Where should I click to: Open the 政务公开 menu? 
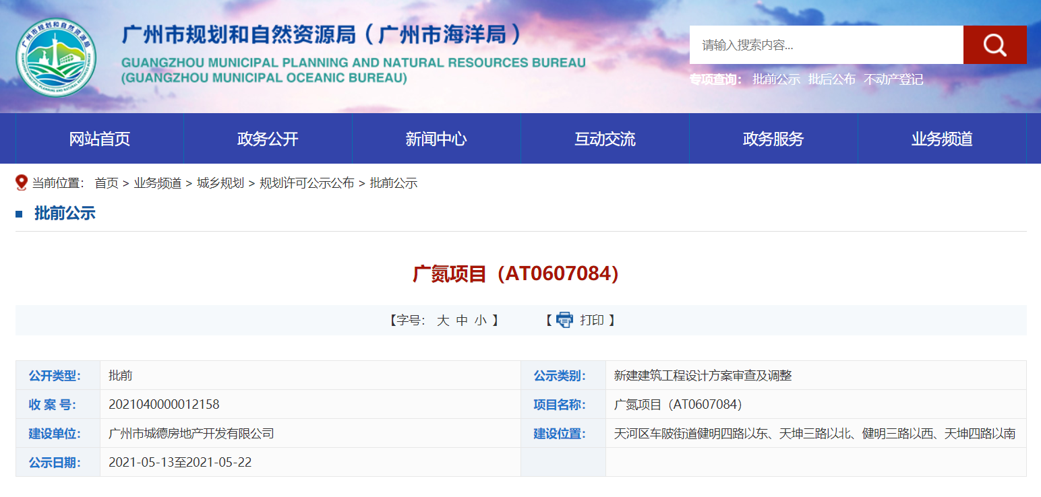point(268,139)
